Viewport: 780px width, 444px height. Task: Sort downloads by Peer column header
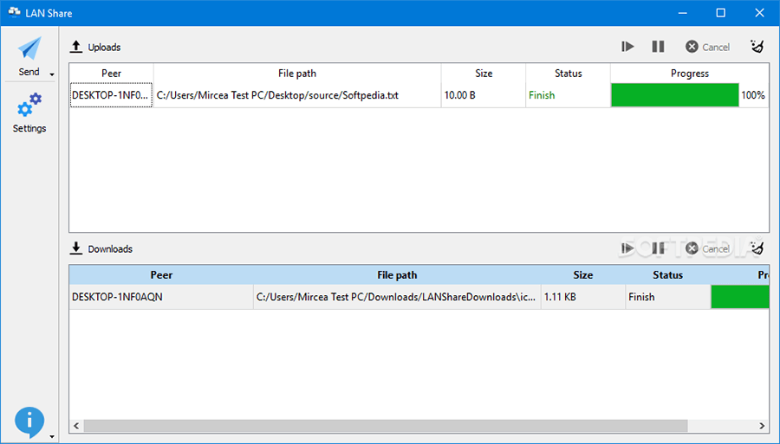pyautogui.click(x=161, y=275)
